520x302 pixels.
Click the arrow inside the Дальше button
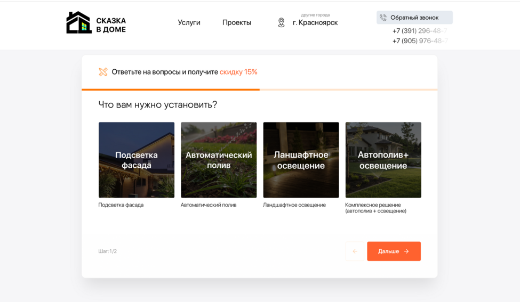coord(406,251)
